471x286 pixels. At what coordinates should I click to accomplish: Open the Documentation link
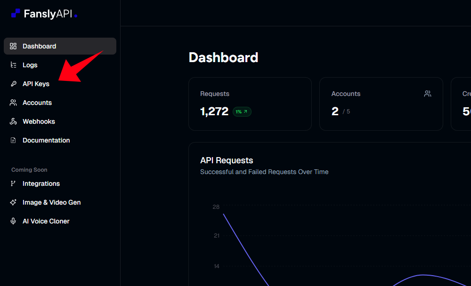(46, 140)
